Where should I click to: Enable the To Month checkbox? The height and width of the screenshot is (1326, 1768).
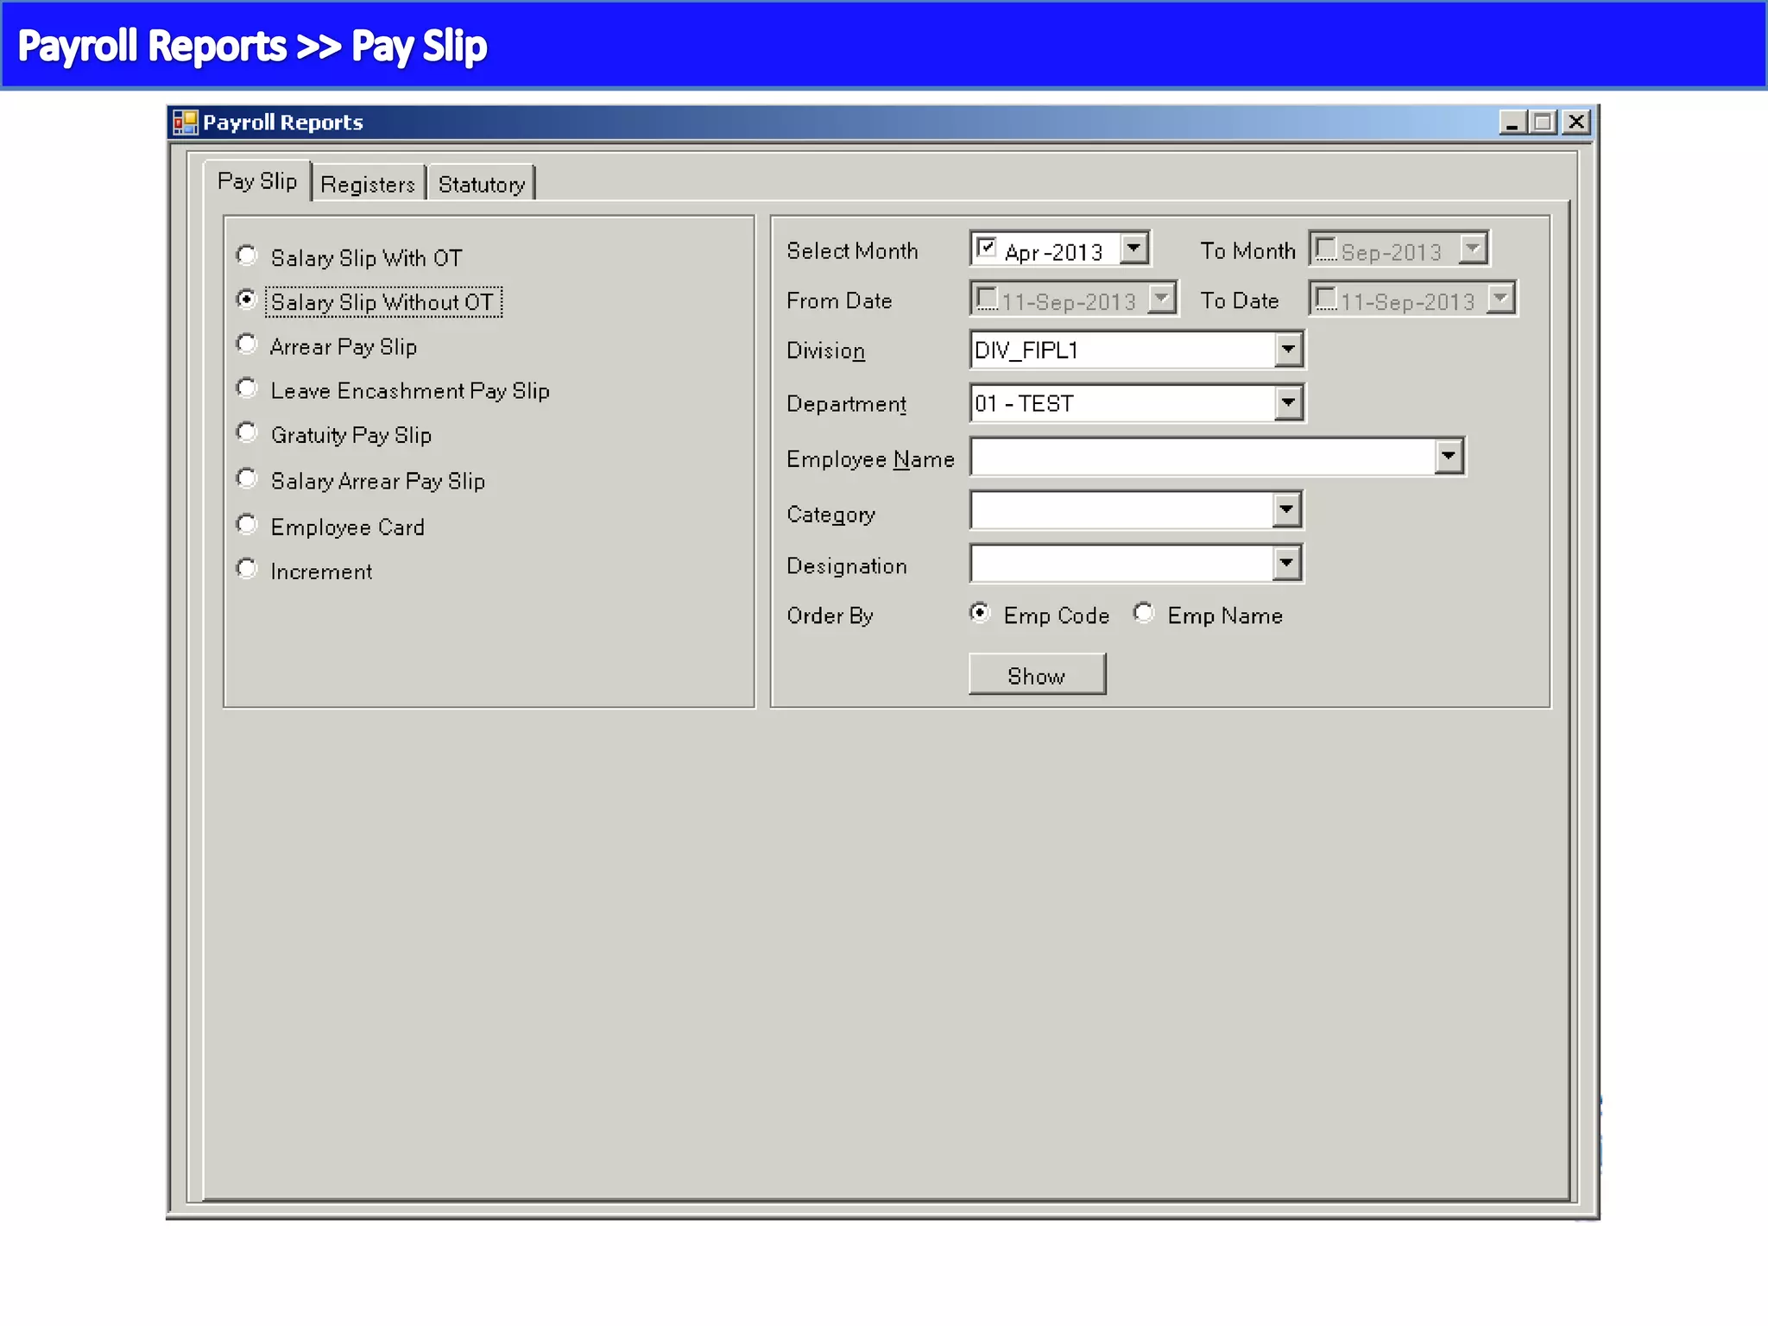[1325, 249]
